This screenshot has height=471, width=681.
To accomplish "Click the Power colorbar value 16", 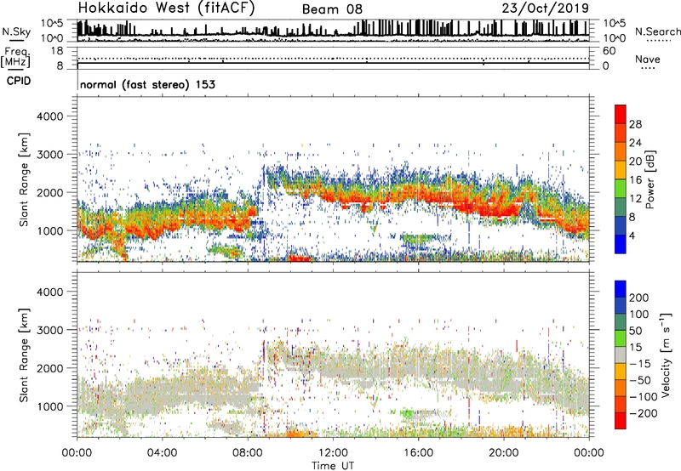I will click(x=635, y=180).
